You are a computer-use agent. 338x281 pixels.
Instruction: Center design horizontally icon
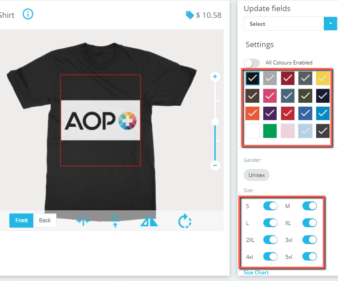coord(83,221)
